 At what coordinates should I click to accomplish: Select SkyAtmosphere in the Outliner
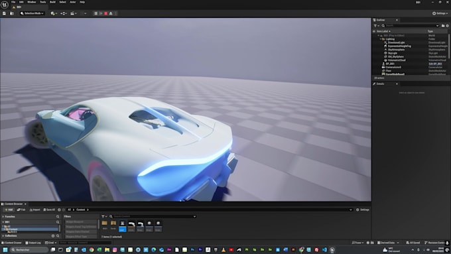point(396,50)
